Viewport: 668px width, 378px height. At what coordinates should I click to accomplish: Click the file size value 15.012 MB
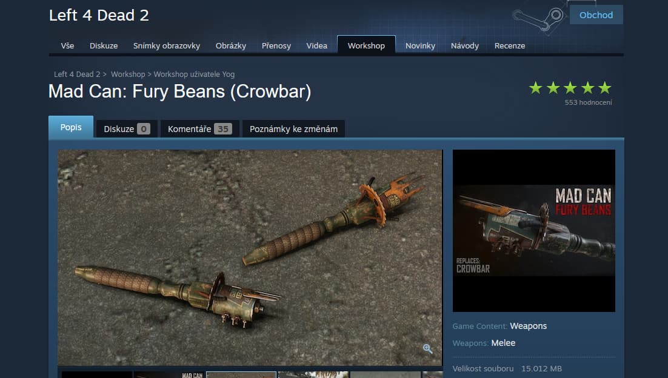point(541,369)
